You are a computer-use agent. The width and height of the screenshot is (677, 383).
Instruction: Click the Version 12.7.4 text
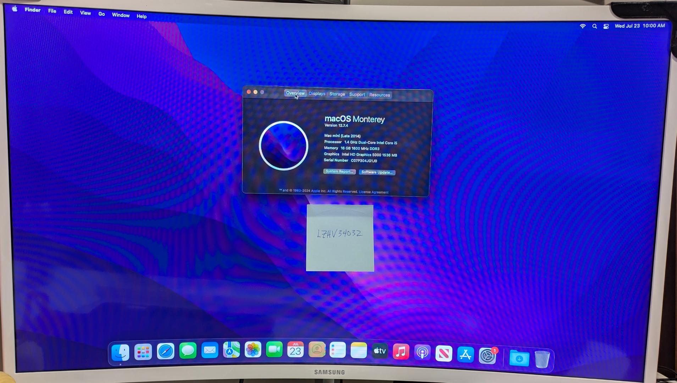pos(336,126)
